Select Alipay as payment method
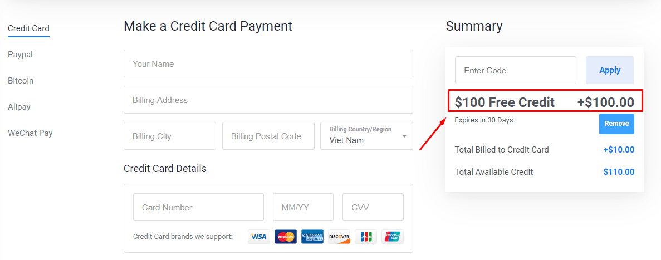661x260 pixels. pyautogui.click(x=19, y=106)
